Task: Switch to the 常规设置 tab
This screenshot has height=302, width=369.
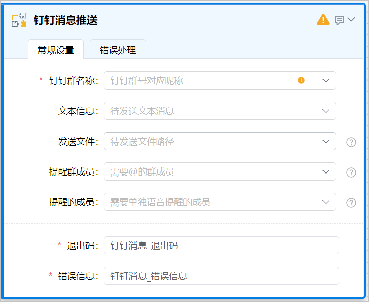Action: (x=56, y=50)
